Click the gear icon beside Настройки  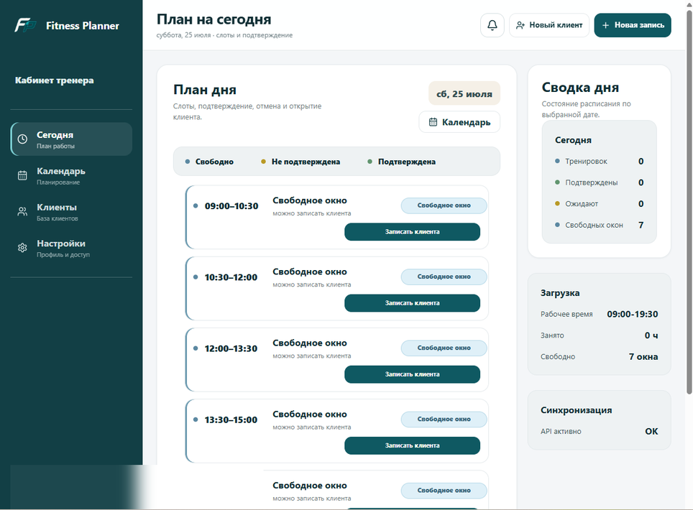point(22,248)
